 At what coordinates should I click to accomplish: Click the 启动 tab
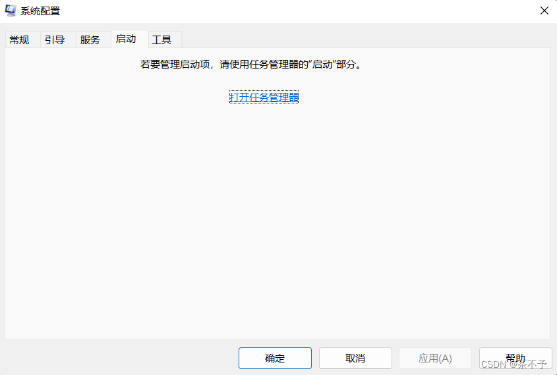click(x=130, y=39)
